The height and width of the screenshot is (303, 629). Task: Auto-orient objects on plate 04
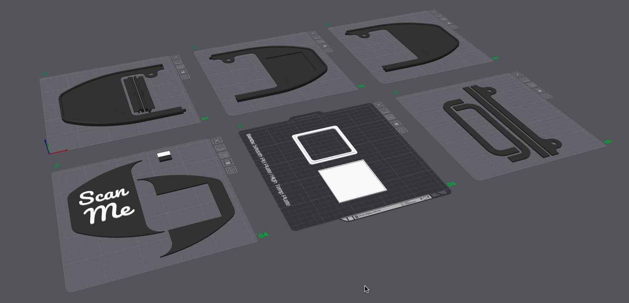pyautogui.click(x=221, y=147)
